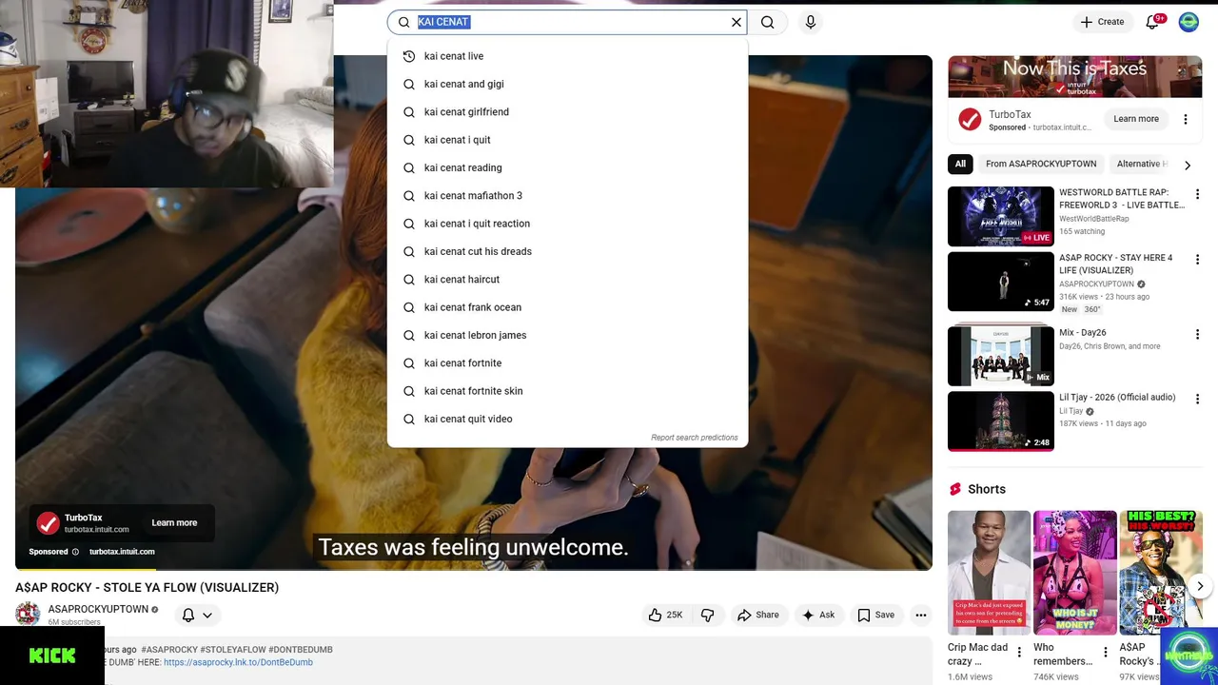Choose 'kai cenat i quit reaction' suggestion

click(x=567, y=224)
